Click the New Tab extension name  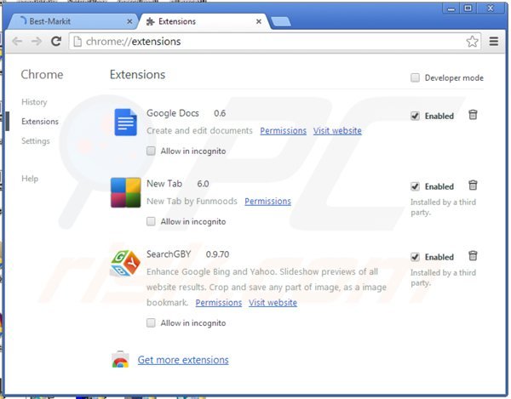tap(164, 184)
